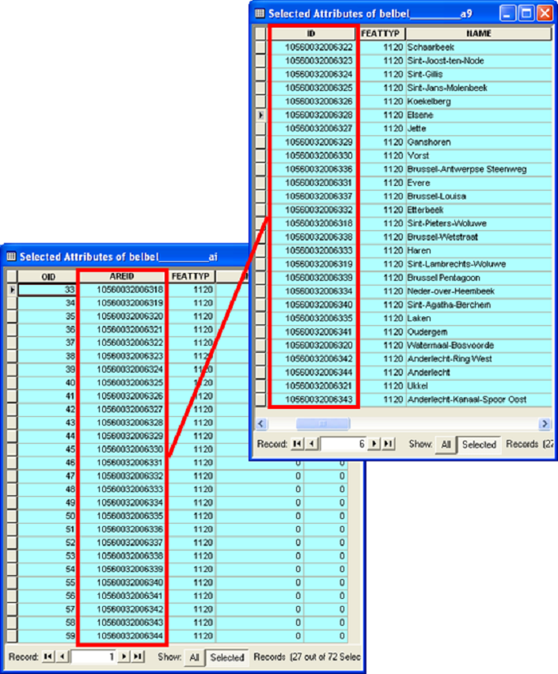Click the Sint-Jans-Molenbeek name cell
The image size is (558, 674).
click(479, 88)
